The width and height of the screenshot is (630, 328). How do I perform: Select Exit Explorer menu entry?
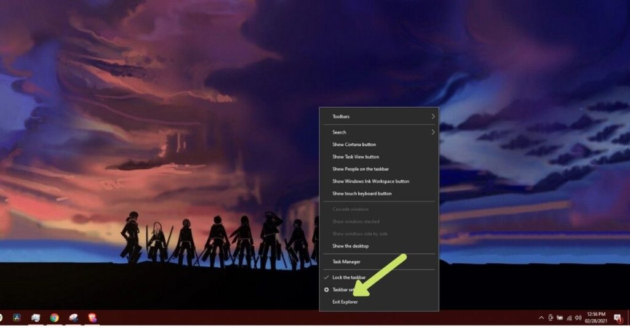(x=379, y=302)
